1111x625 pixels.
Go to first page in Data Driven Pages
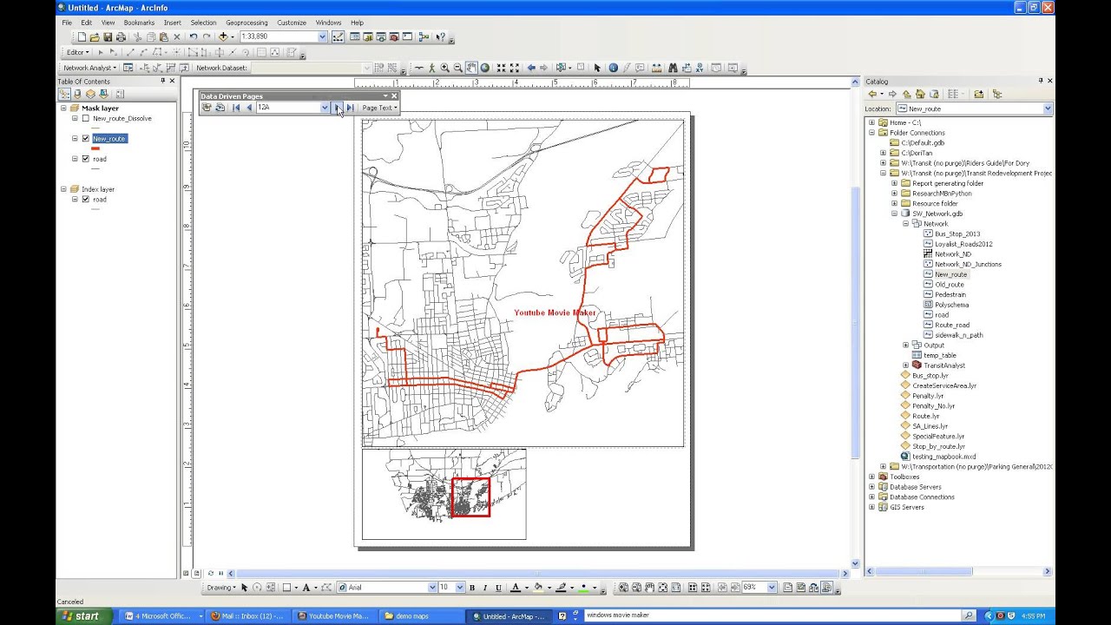click(236, 108)
